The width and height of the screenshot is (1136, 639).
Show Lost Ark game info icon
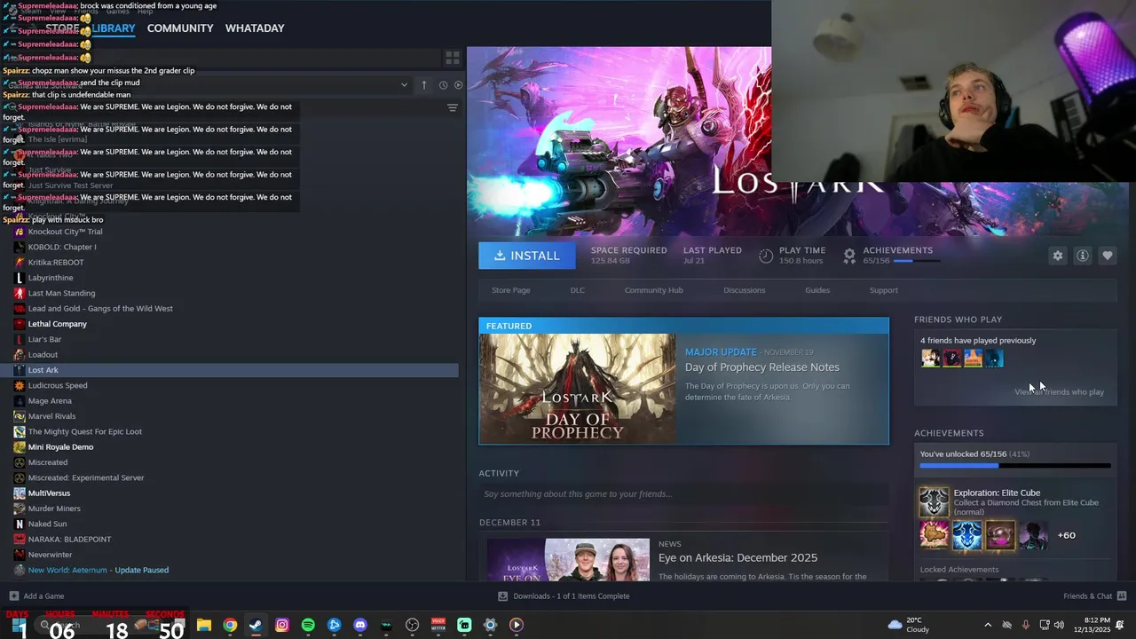coord(1083,256)
